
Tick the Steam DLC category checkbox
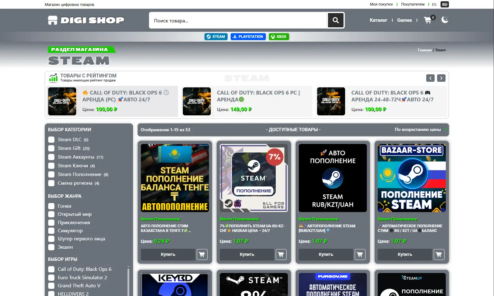point(51,140)
